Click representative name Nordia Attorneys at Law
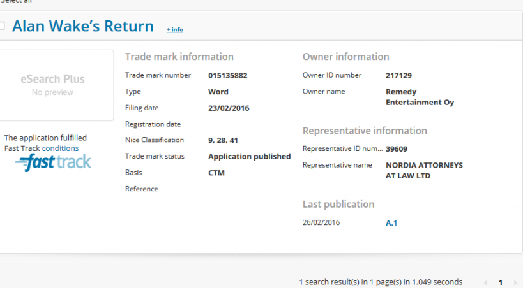 coord(424,171)
